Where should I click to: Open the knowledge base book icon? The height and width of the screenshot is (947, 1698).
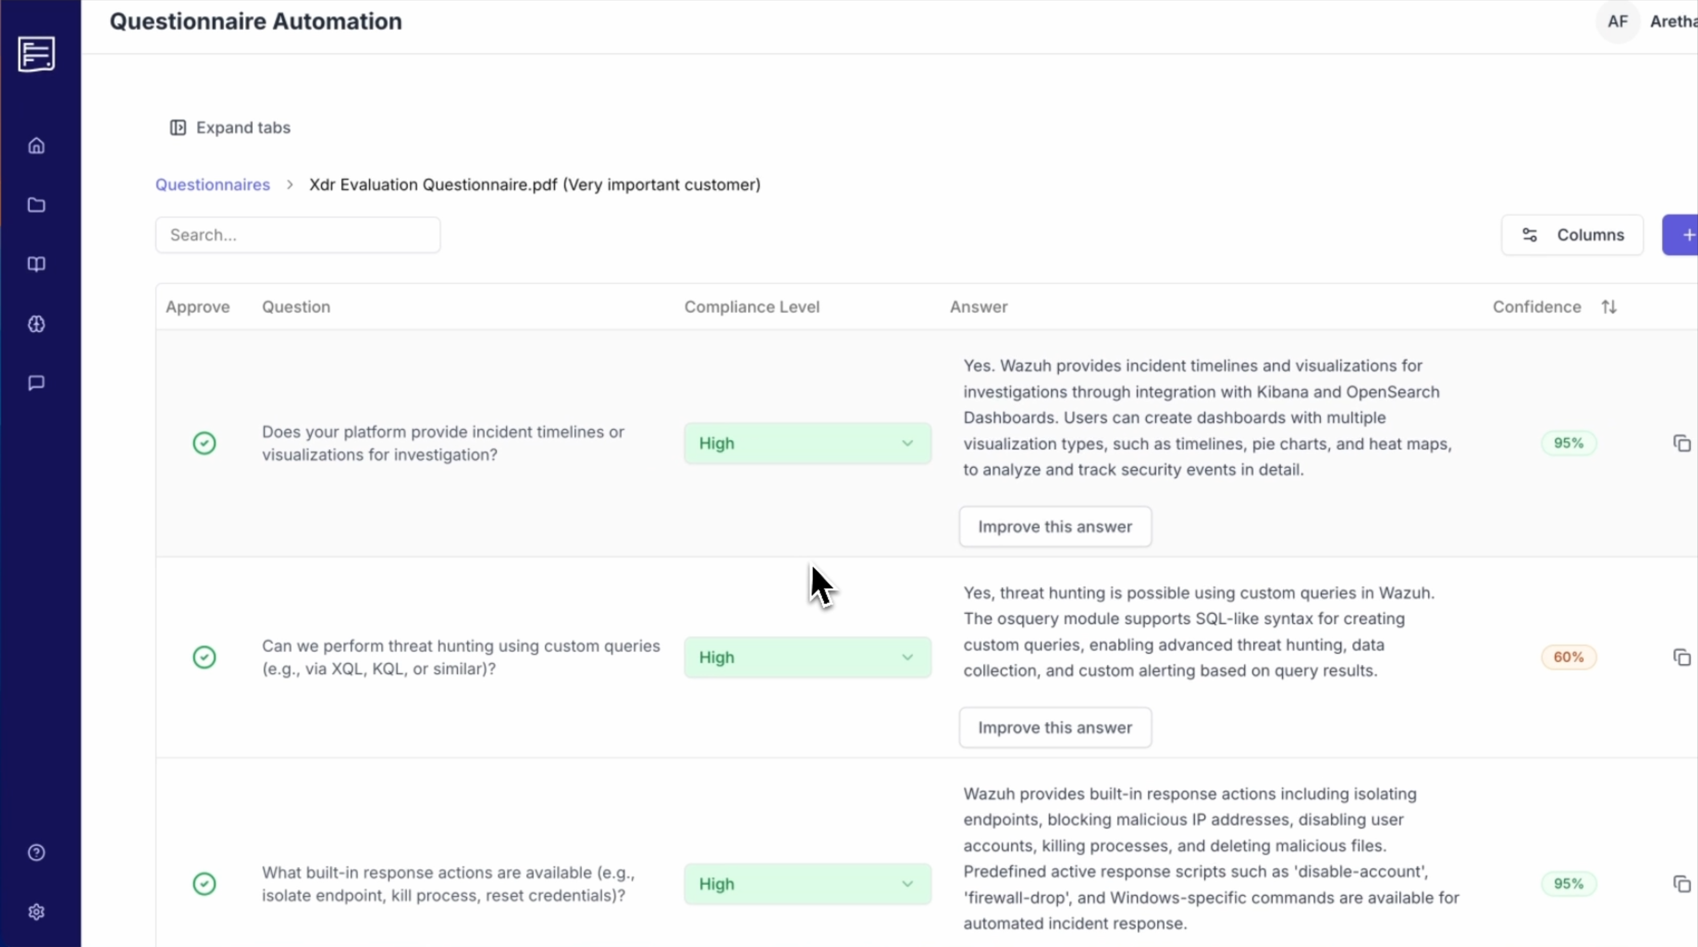pyautogui.click(x=36, y=265)
